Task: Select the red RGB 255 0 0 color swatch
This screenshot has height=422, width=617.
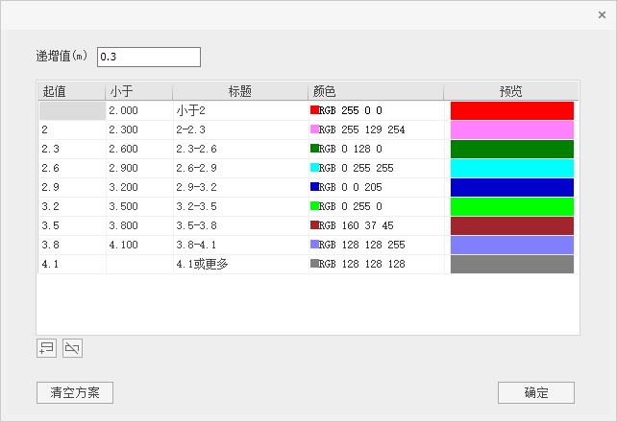Action: (314, 110)
